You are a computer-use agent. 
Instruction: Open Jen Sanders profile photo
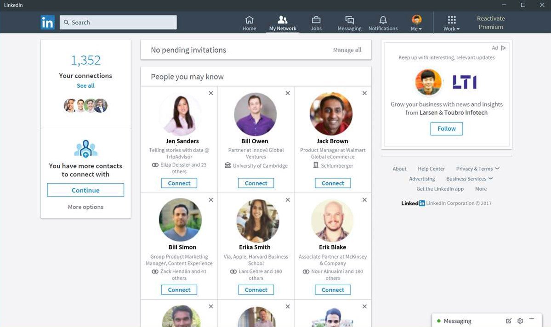point(180,114)
